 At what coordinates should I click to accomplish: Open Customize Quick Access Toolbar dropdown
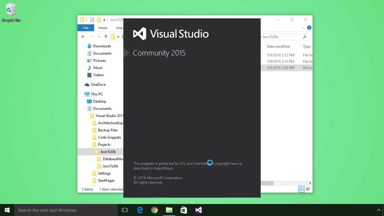click(104, 20)
